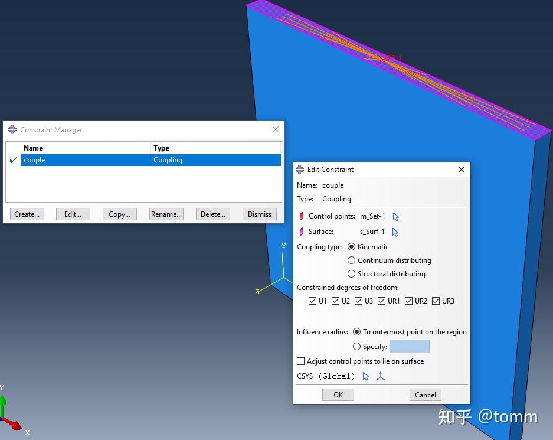Click the edit selection arrow next to s_Surf-1
This screenshot has height=440, width=553.
pos(396,232)
